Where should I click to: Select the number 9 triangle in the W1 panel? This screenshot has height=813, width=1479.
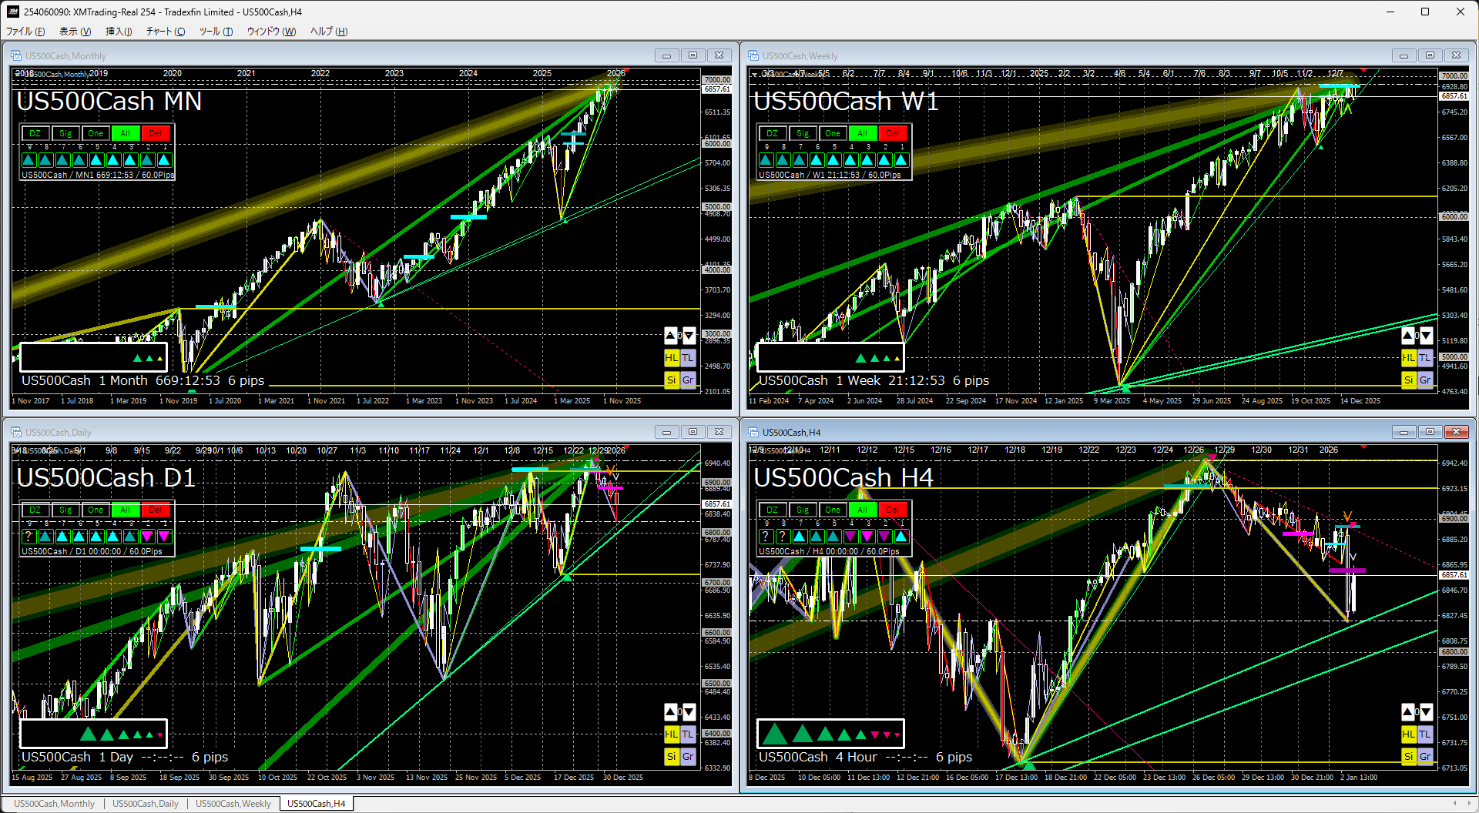766,160
